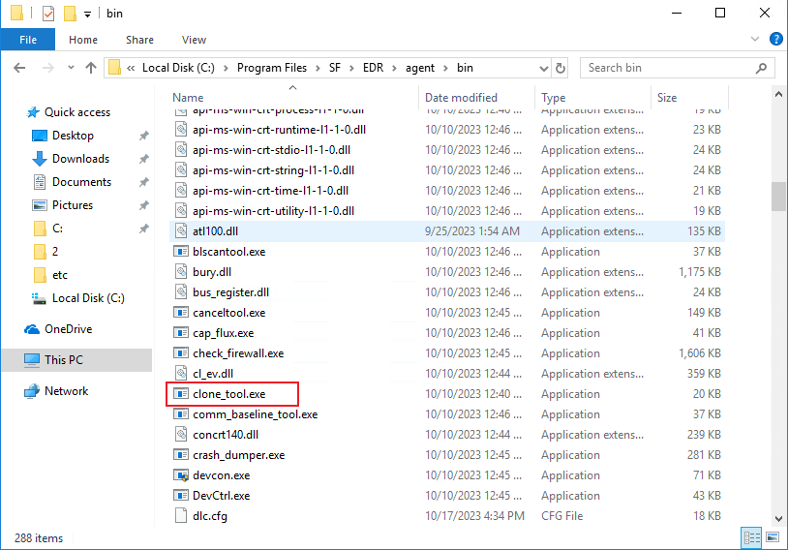Navigate to the agent folder in breadcrumb
The height and width of the screenshot is (550, 788).
pos(420,68)
